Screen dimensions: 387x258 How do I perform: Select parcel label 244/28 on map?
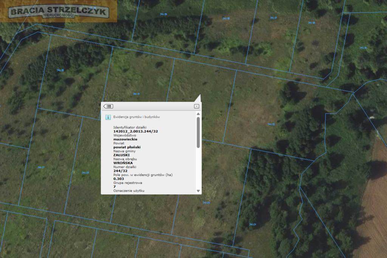pos(85,173)
